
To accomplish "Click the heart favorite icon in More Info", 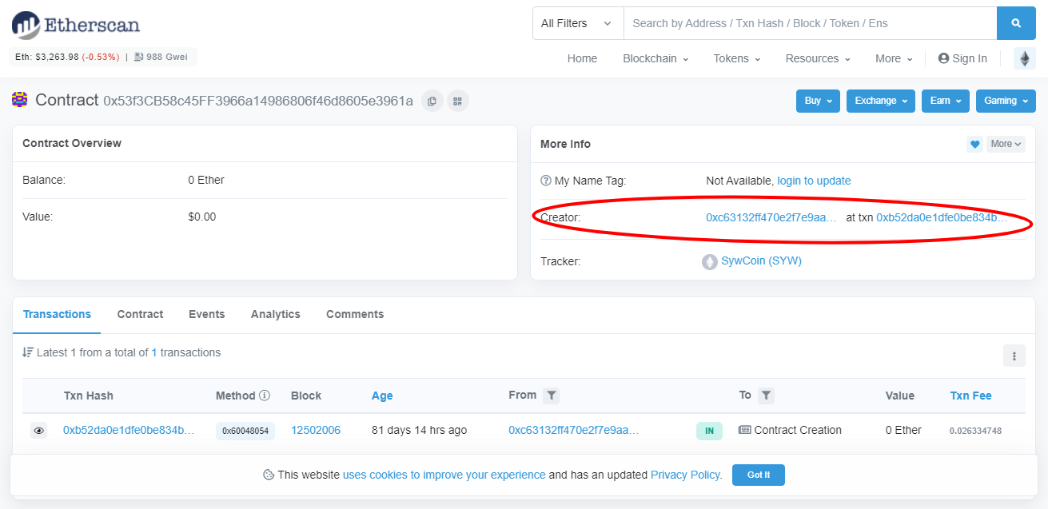I will pos(974,144).
